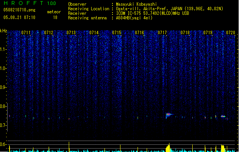Screen dimensions: 239x152
Task: Click the 0711 time marker
Action: point(26,33)
